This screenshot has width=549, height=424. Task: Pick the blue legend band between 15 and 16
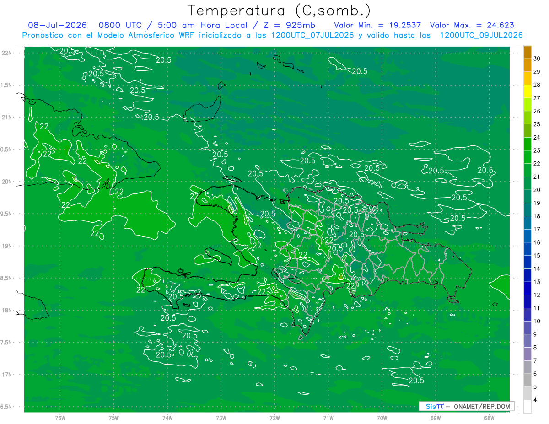(x=527, y=249)
